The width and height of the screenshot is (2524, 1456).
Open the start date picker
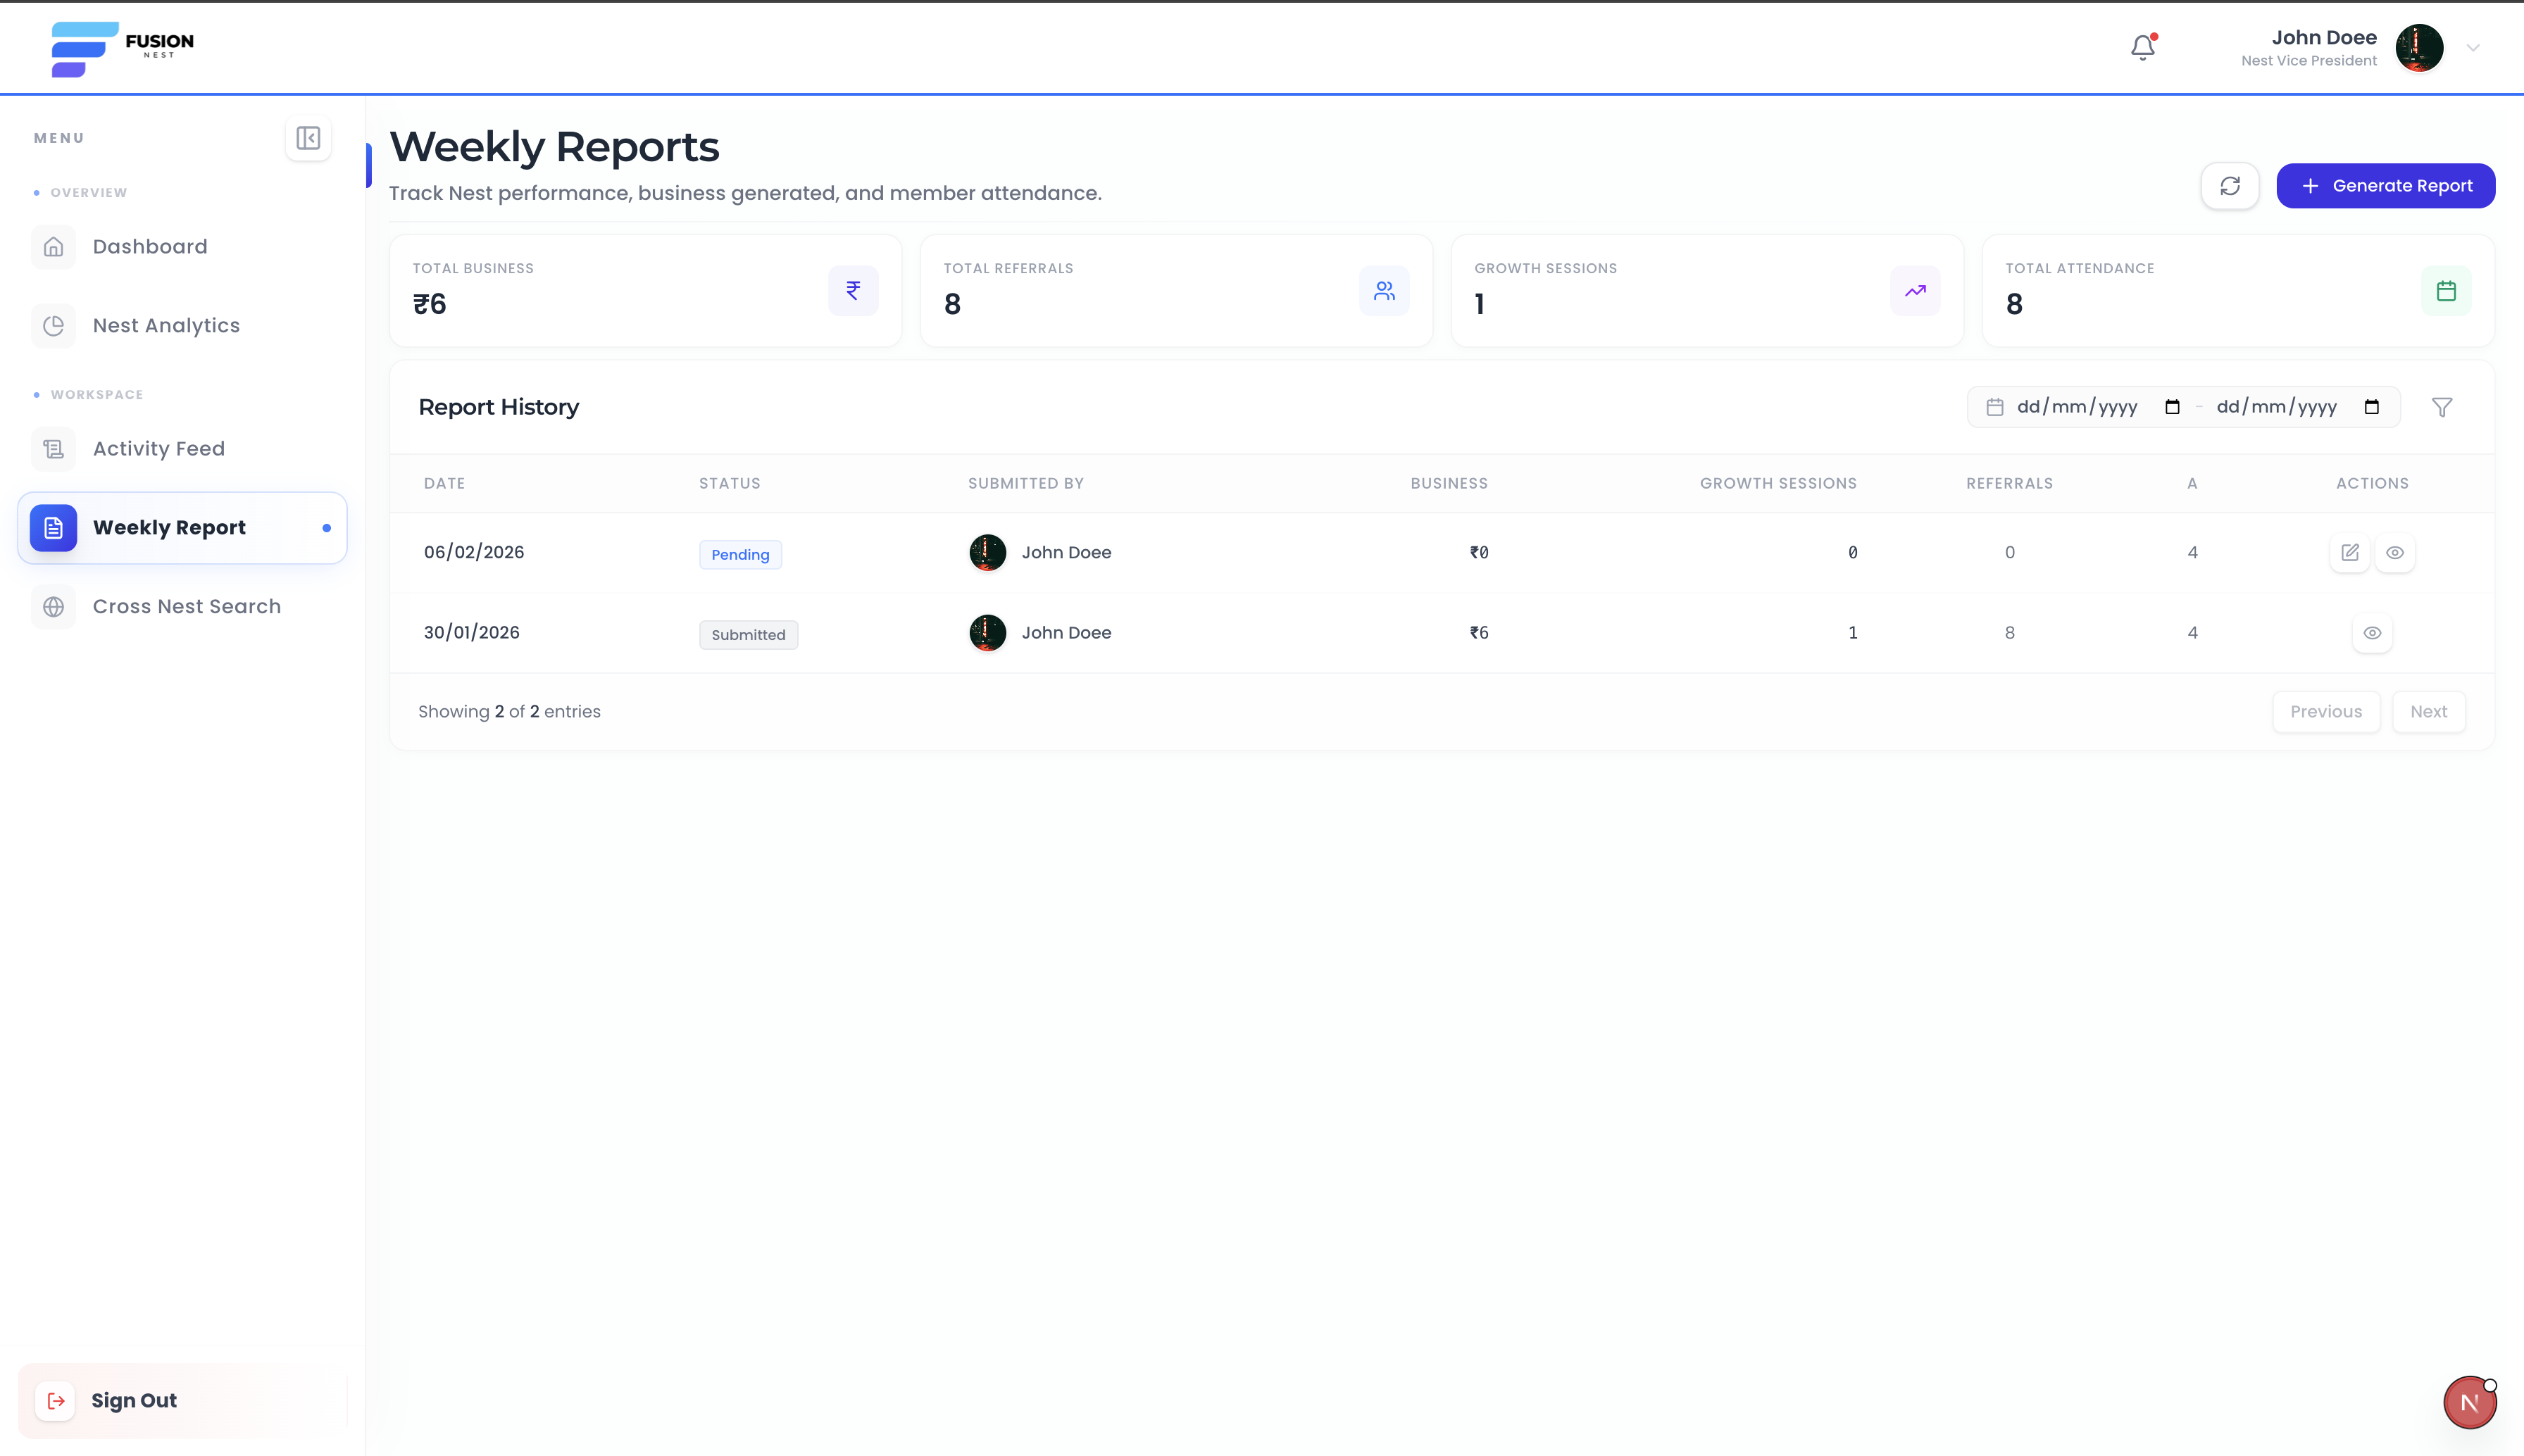pos(2172,406)
